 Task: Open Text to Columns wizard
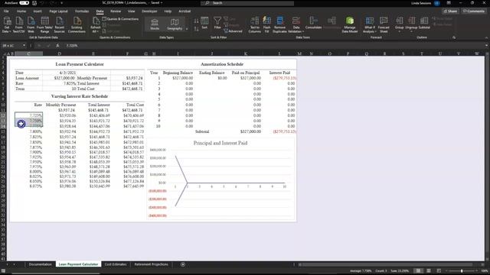click(x=255, y=25)
